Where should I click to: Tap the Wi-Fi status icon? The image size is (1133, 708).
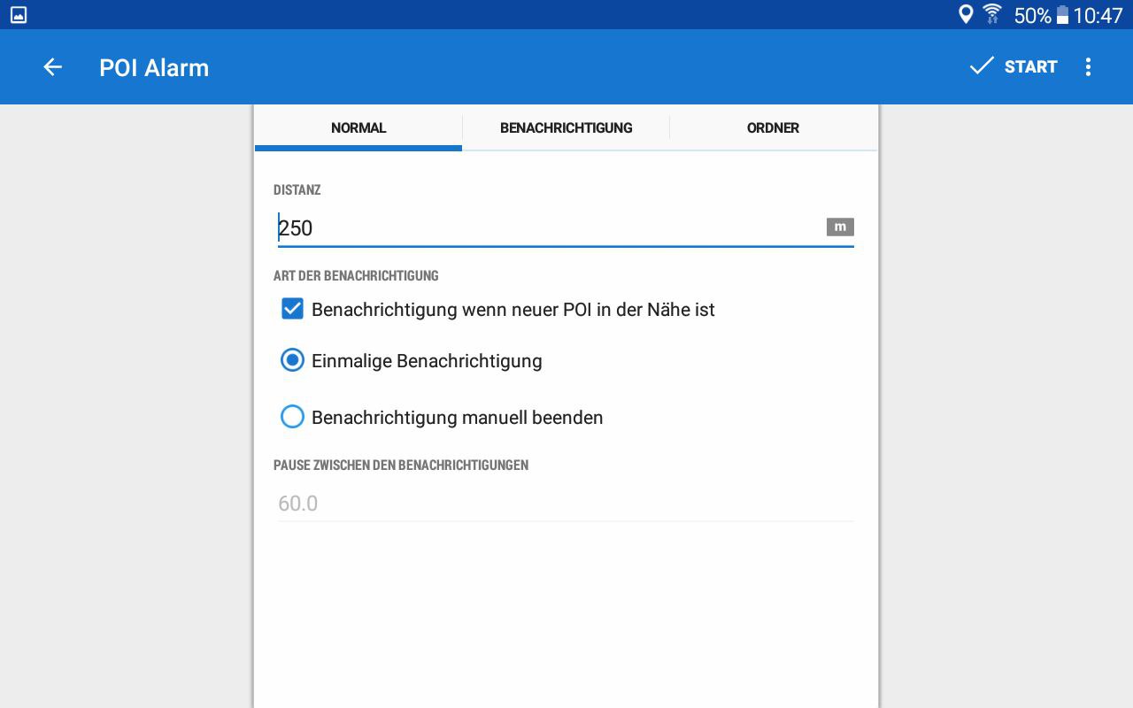tap(992, 14)
